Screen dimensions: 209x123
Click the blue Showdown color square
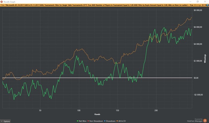coord(105,121)
